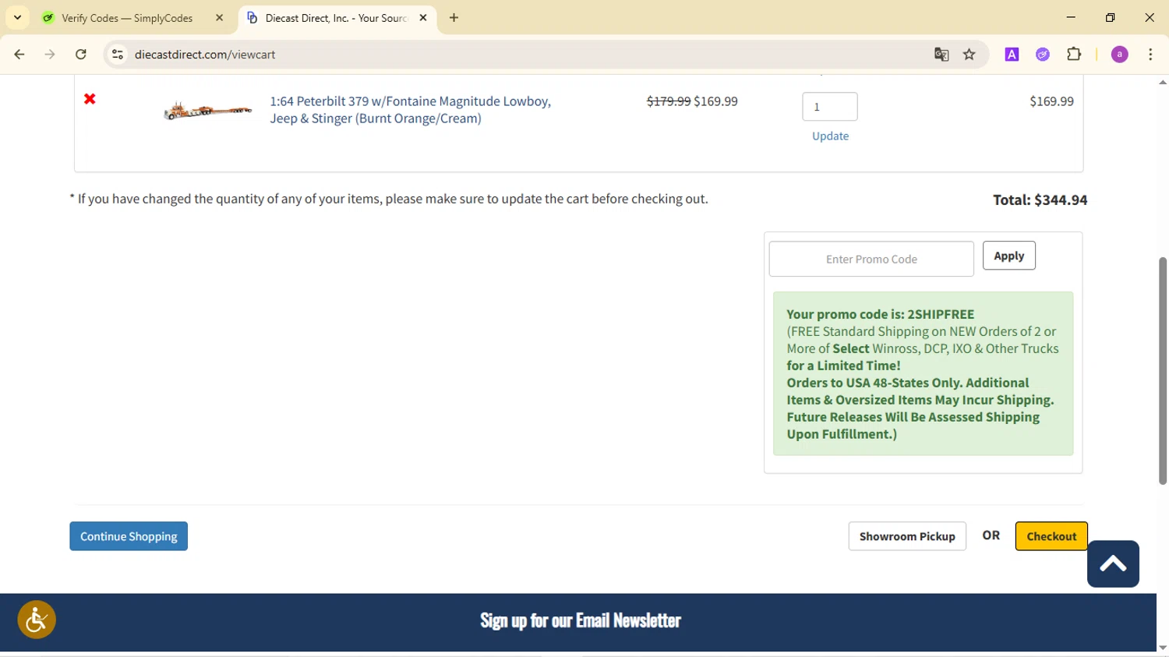
Task: Click the scrollbar up arrow
Action: coord(1163,82)
